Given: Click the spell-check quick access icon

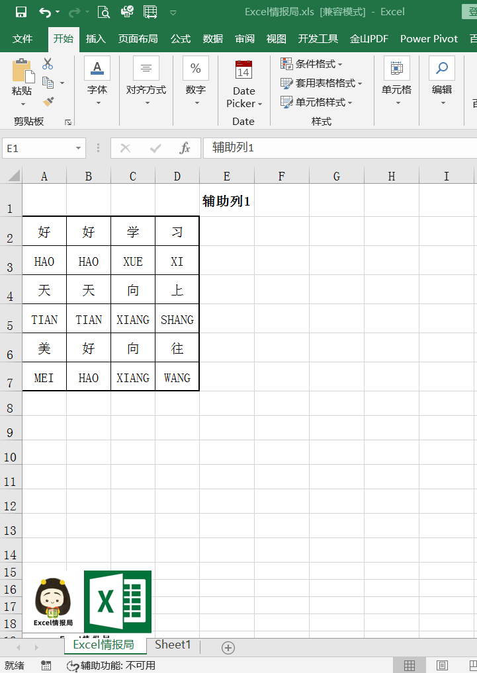Looking at the screenshot, I should 127,12.
